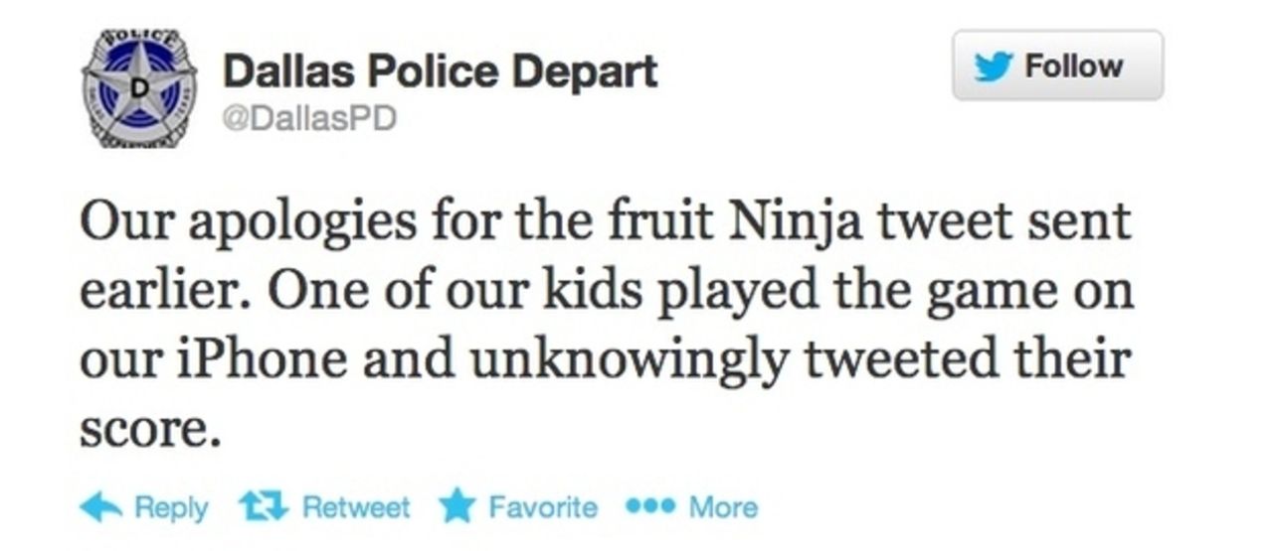Image resolution: width=1273 pixels, height=551 pixels.
Task: Click the Favorite star icon
Action: (457, 508)
